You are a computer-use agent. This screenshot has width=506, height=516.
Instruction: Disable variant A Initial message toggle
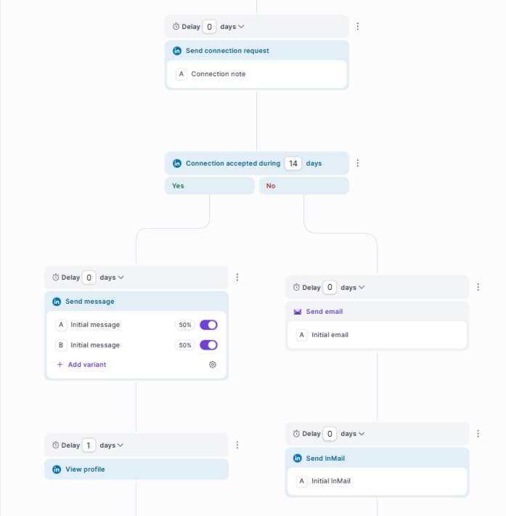[208, 325]
